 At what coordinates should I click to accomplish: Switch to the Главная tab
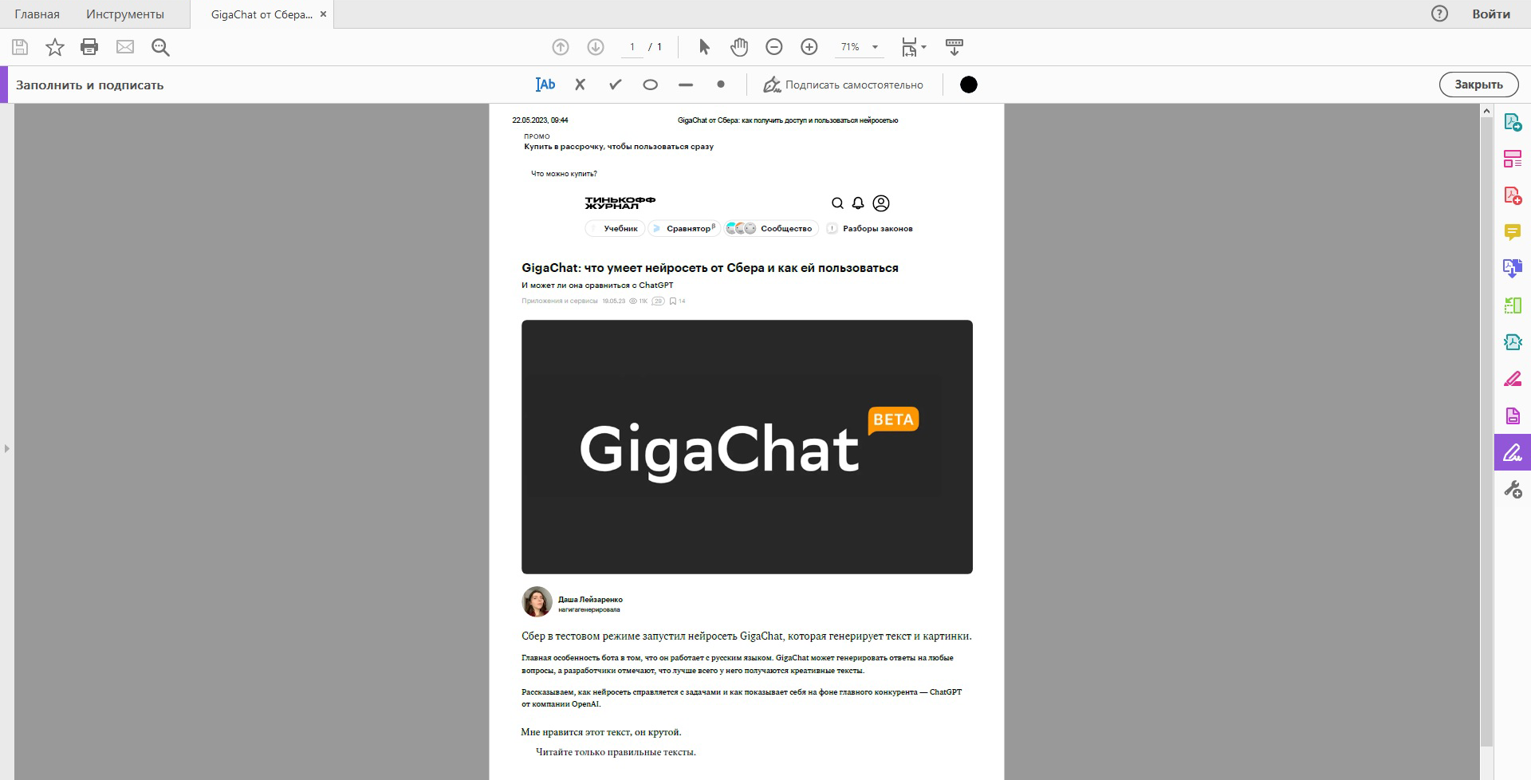pyautogui.click(x=37, y=14)
